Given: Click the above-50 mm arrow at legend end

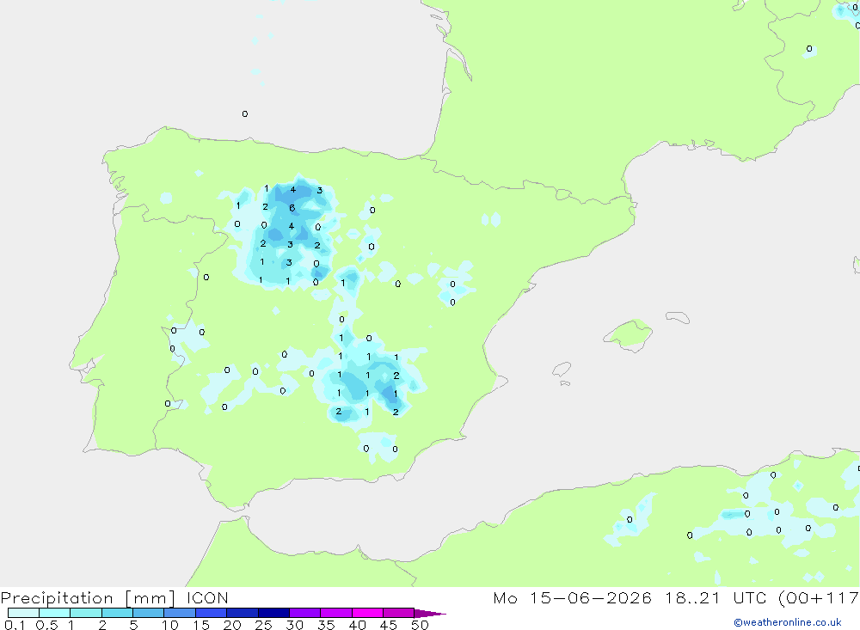Looking at the screenshot, I should (x=430, y=613).
